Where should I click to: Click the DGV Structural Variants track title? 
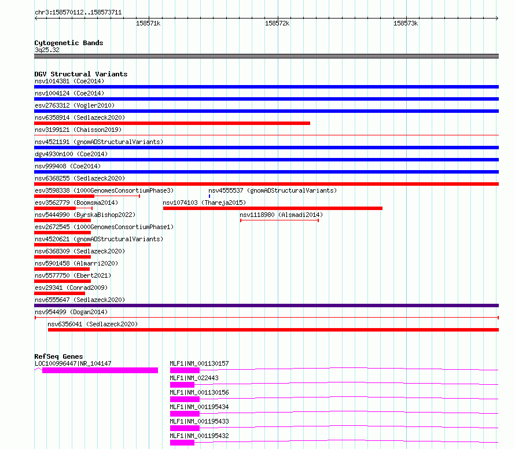81,74
